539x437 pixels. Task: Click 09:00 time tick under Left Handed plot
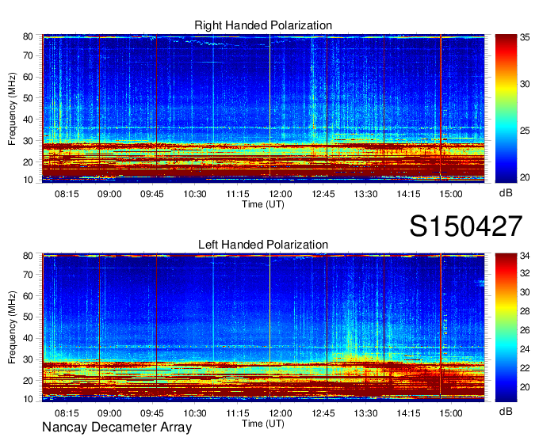tap(109, 413)
